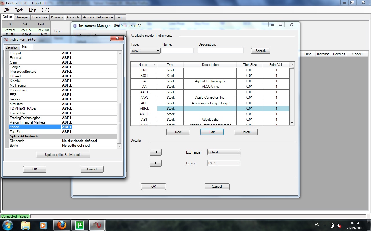371x231 pixels.
Task: Open the Windows Start menu
Action: 8,225
